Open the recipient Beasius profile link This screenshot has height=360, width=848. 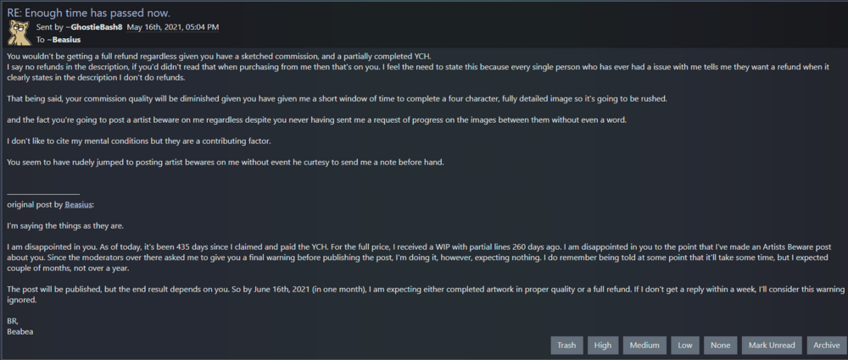(x=65, y=40)
